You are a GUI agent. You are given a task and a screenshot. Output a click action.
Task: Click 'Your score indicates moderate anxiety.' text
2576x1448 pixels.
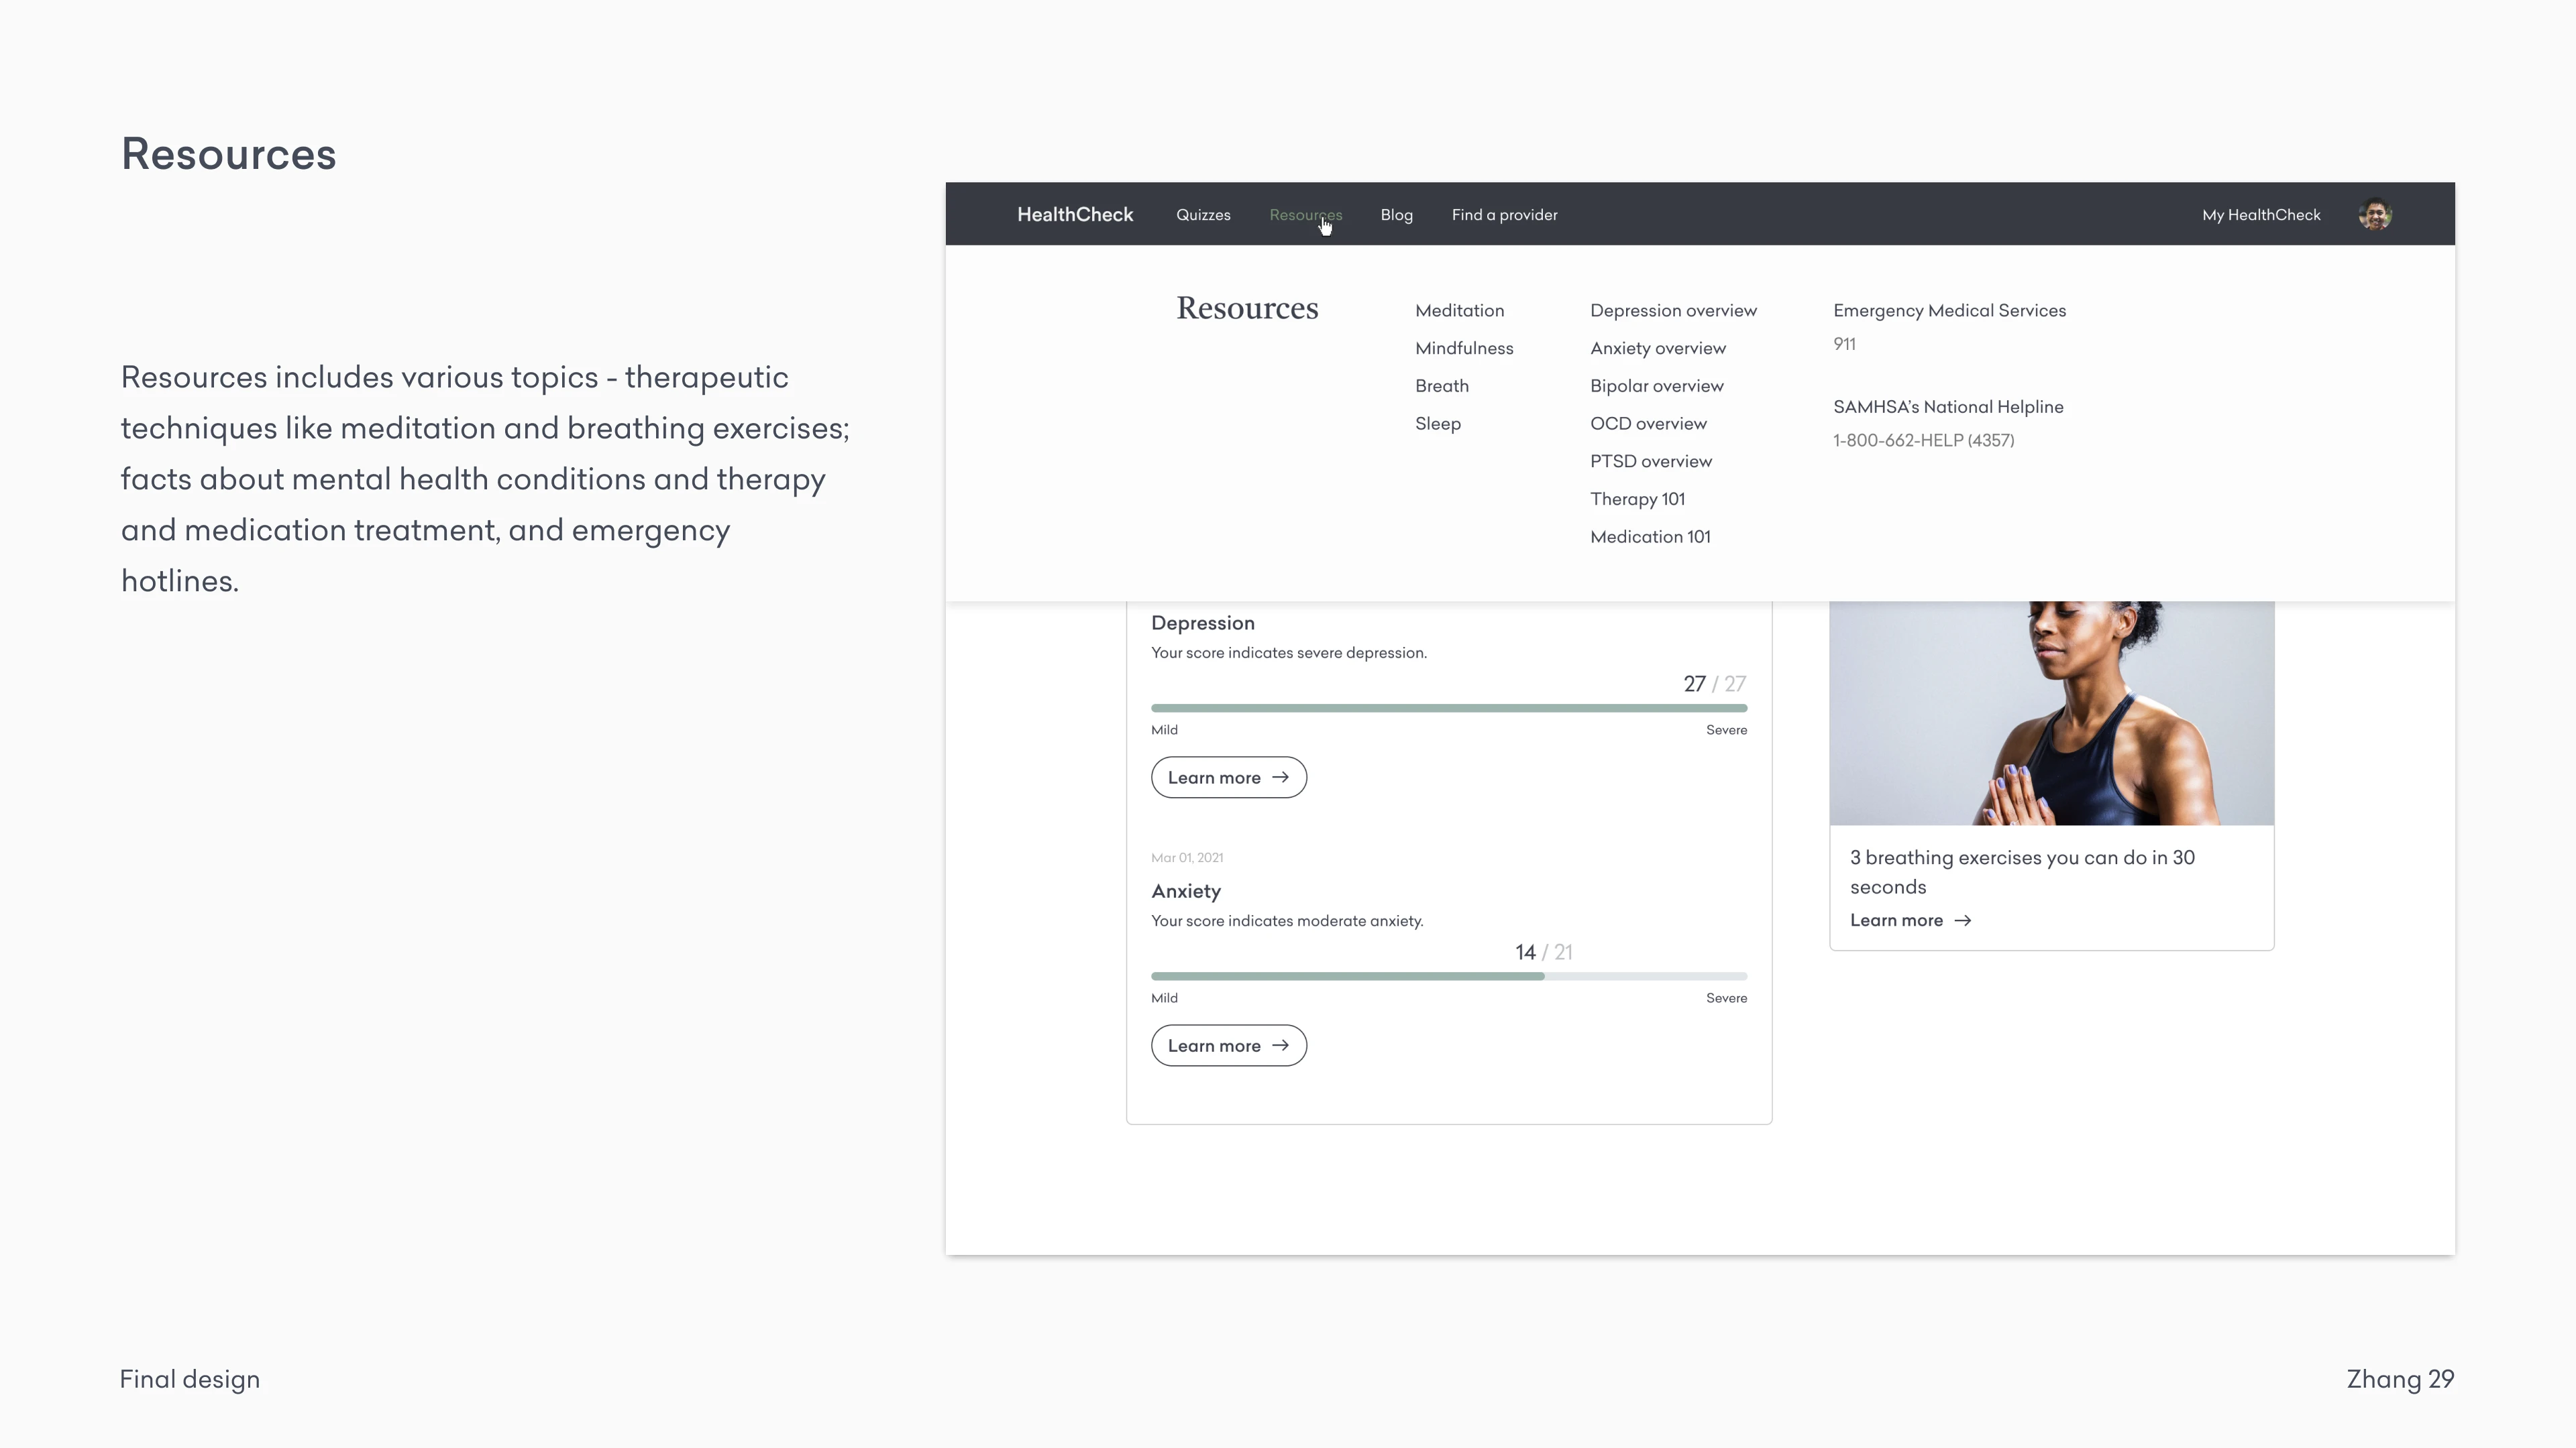(x=1287, y=921)
